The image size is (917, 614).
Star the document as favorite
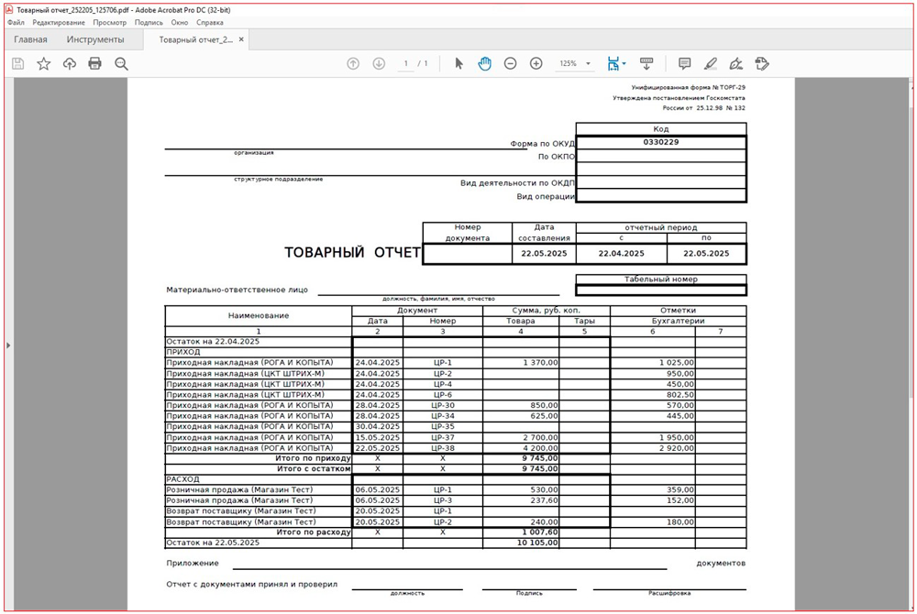(x=43, y=63)
